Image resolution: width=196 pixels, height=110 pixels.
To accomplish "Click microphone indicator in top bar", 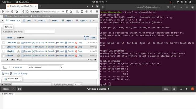I will [x=186, y=2].
